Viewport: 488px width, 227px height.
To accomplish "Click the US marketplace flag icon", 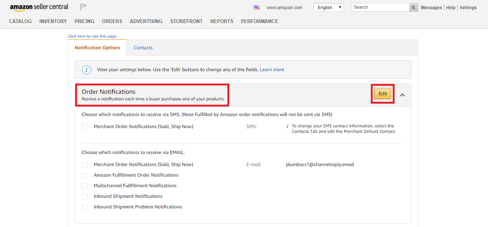I will [257, 7].
